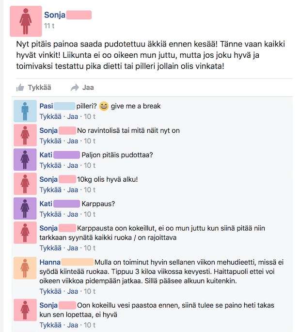
Task: Click Sonja's avatar beside Karppausta oon kokeillut comment
Action: 25,233
